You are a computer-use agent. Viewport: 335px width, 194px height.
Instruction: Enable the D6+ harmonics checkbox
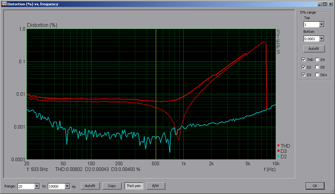point(317,75)
